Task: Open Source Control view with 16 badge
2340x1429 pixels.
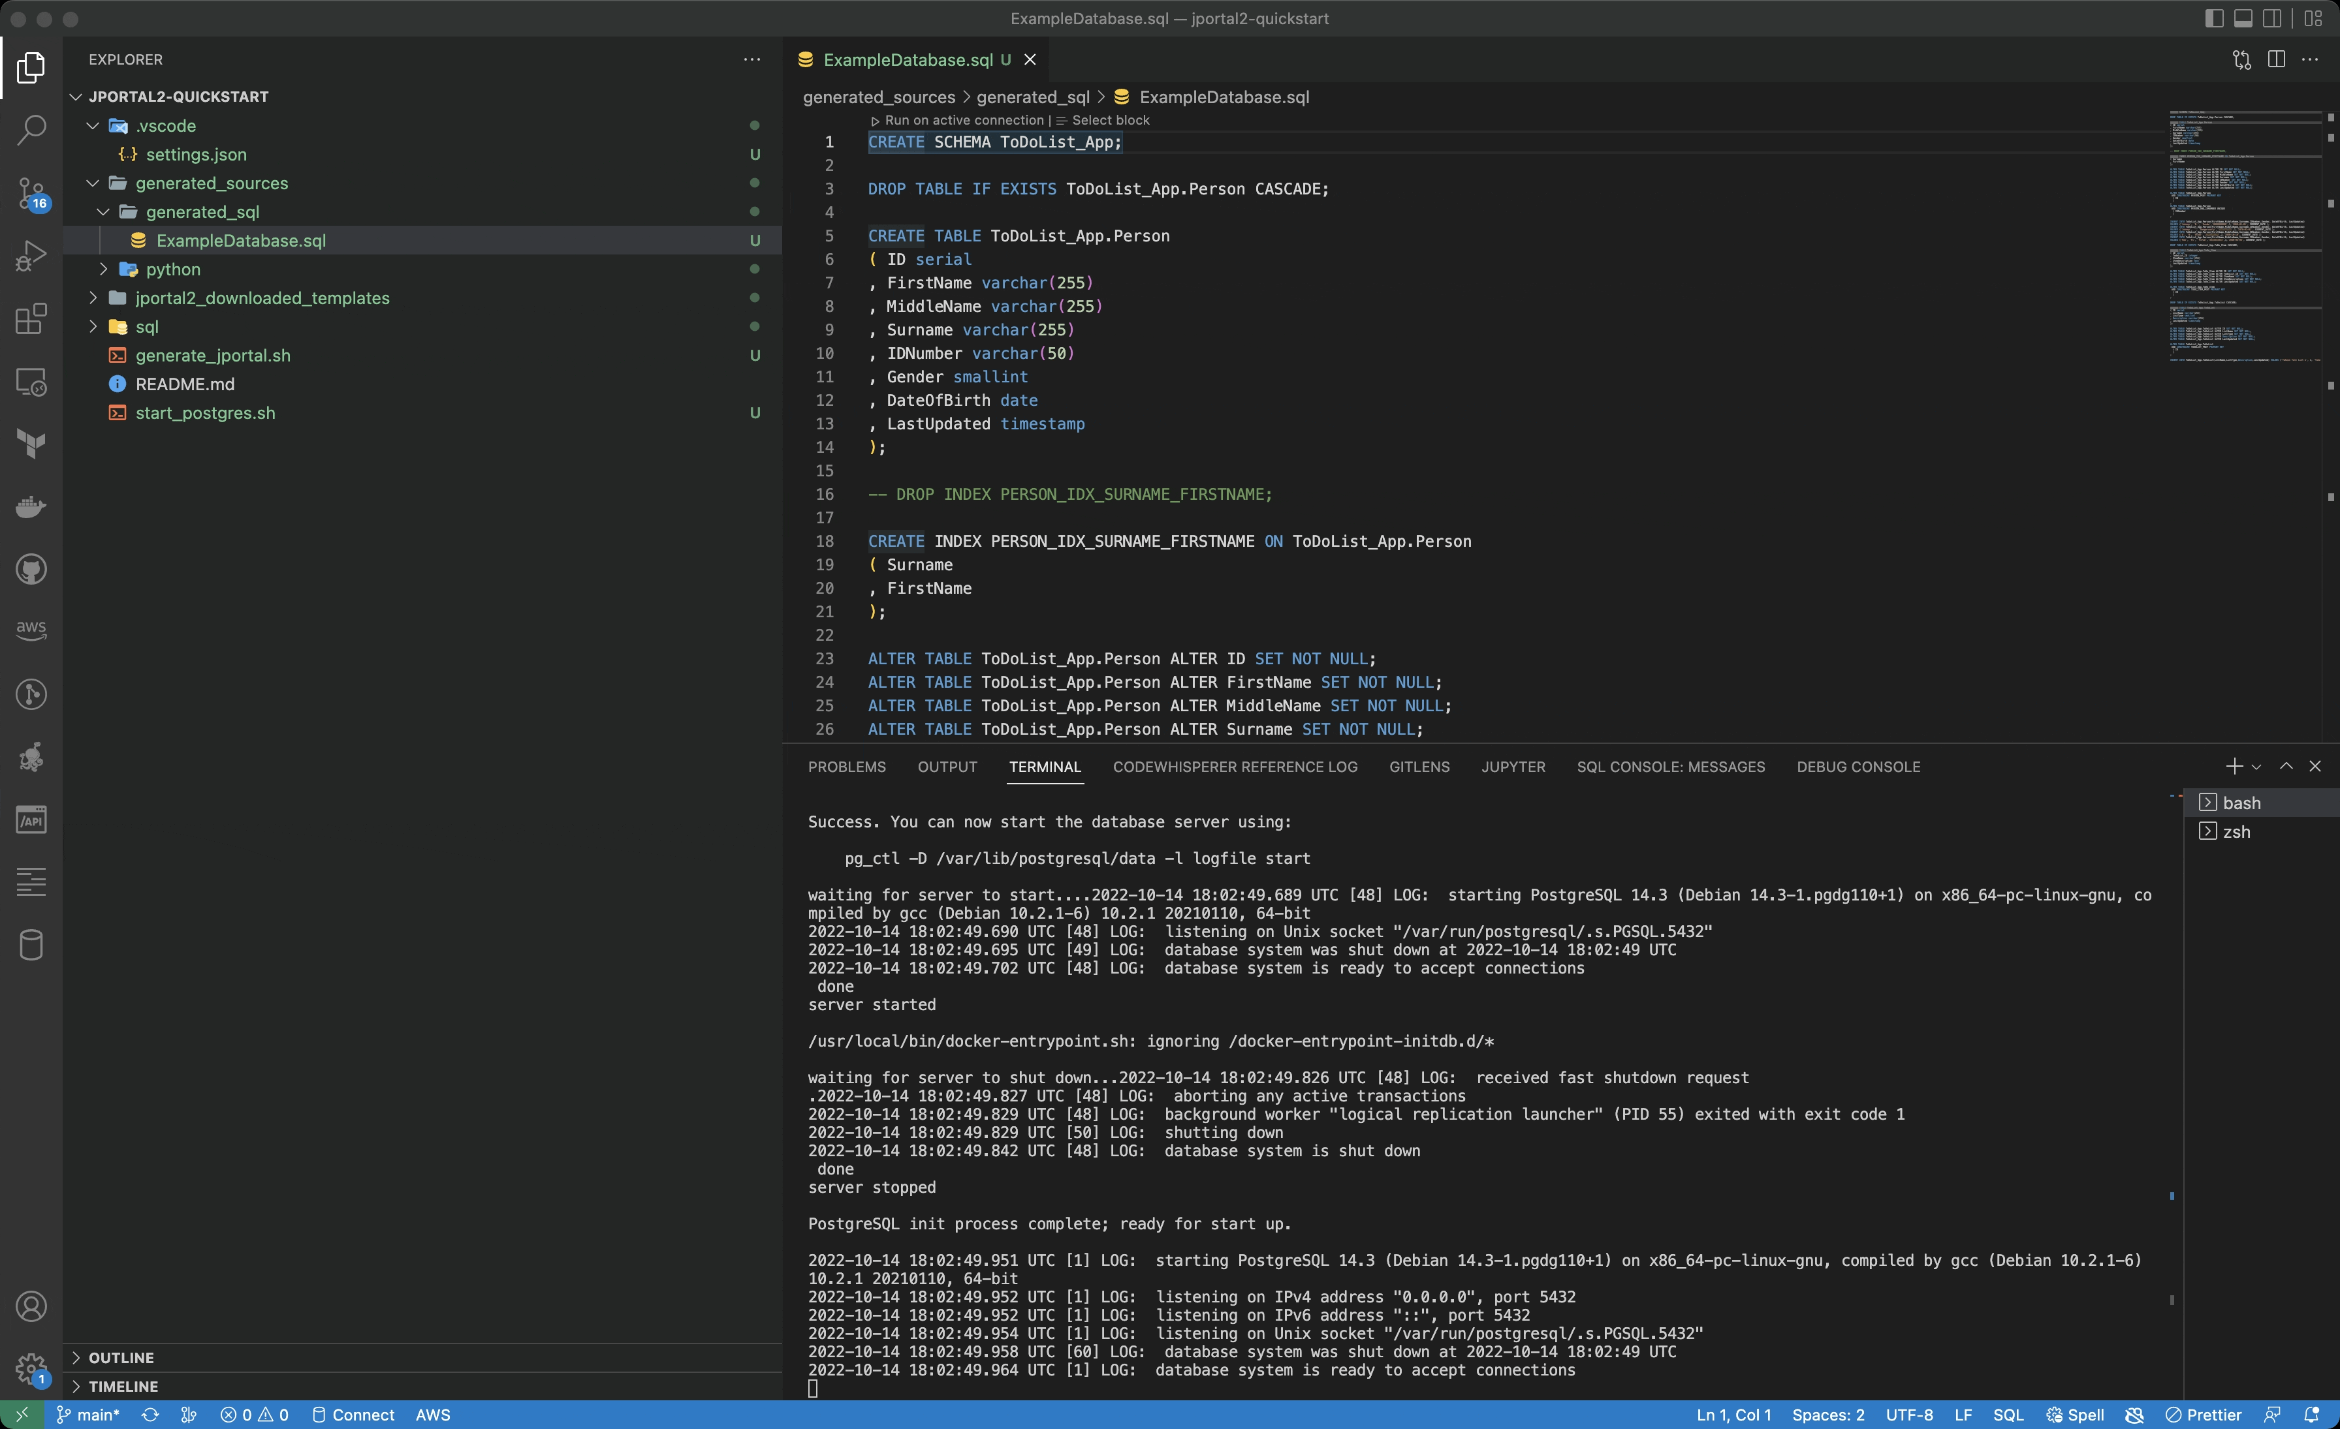Action: 31,194
